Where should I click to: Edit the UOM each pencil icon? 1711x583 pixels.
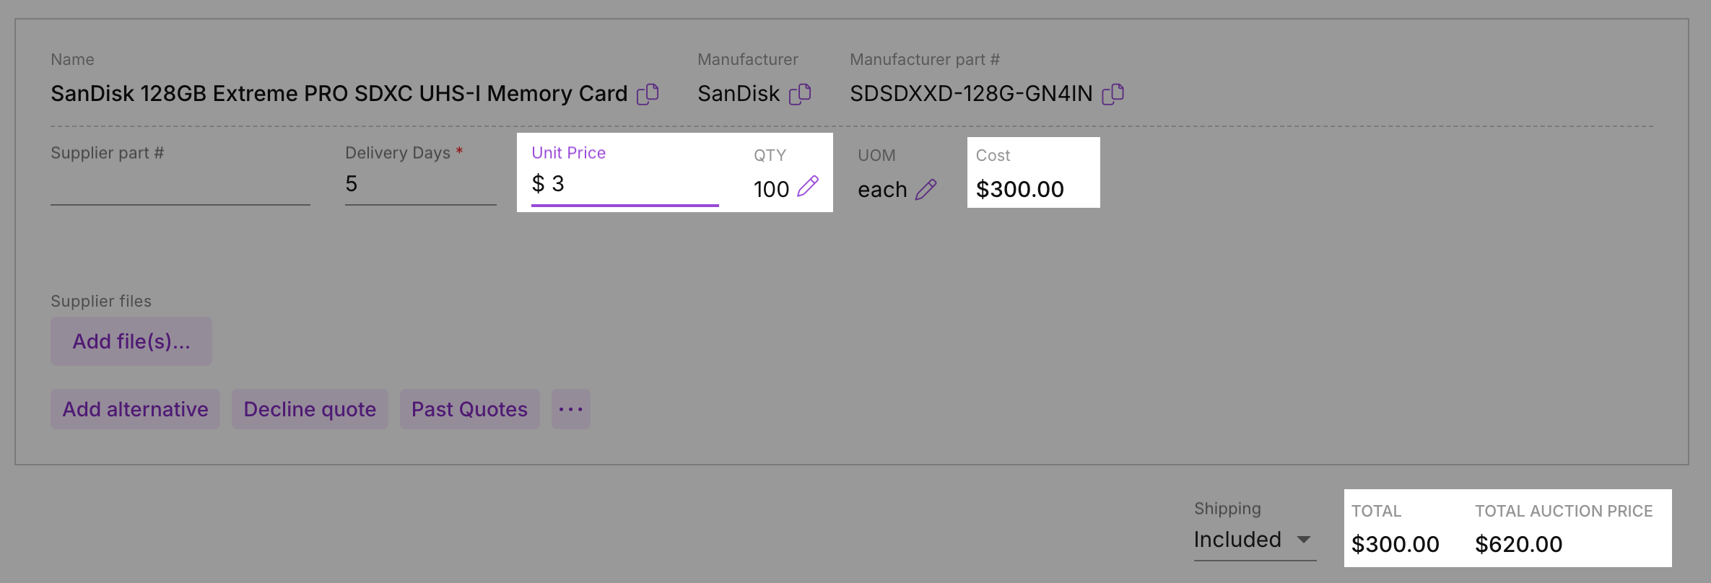926,189
